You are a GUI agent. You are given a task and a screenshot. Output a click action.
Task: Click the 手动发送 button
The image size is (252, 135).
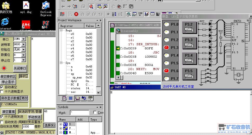[x=35, y=117]
